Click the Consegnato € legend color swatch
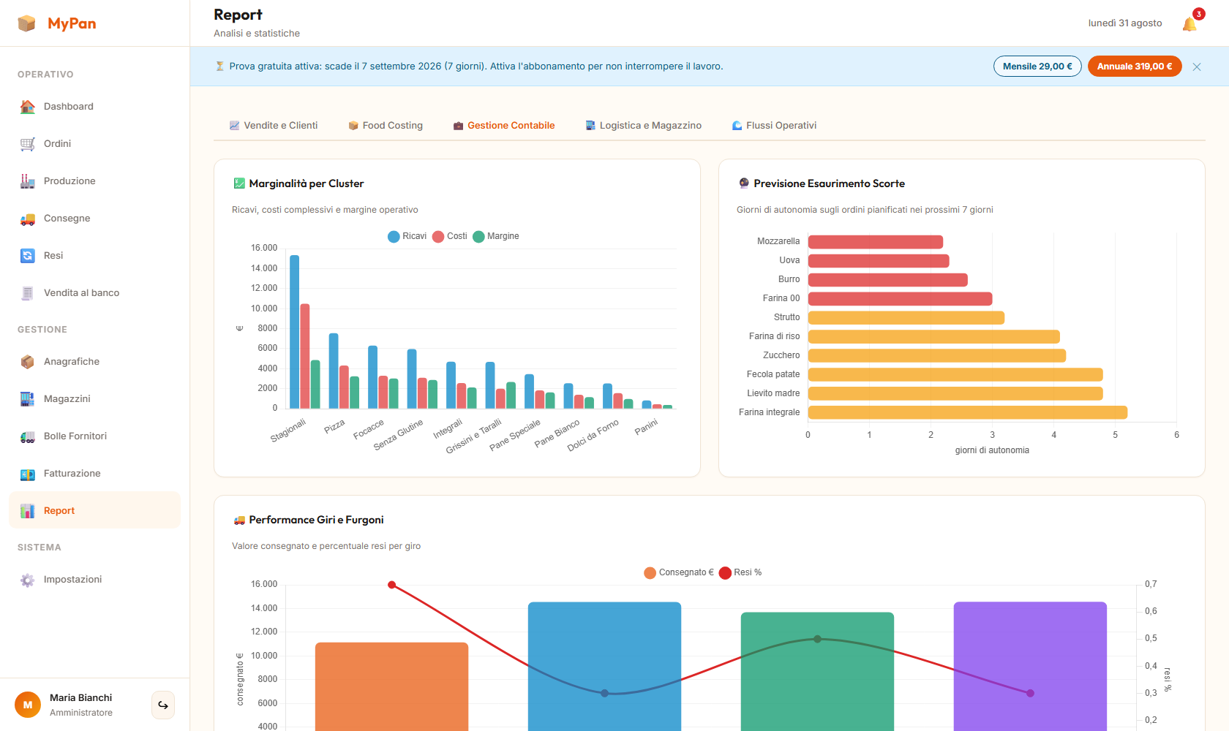The image size is (1229, 731). click(x=650, y=572)
